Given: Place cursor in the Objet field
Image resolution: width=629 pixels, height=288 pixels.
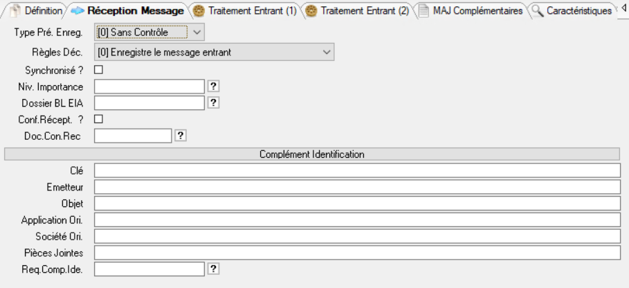Looking at the screenshot, I should point(357,203).
